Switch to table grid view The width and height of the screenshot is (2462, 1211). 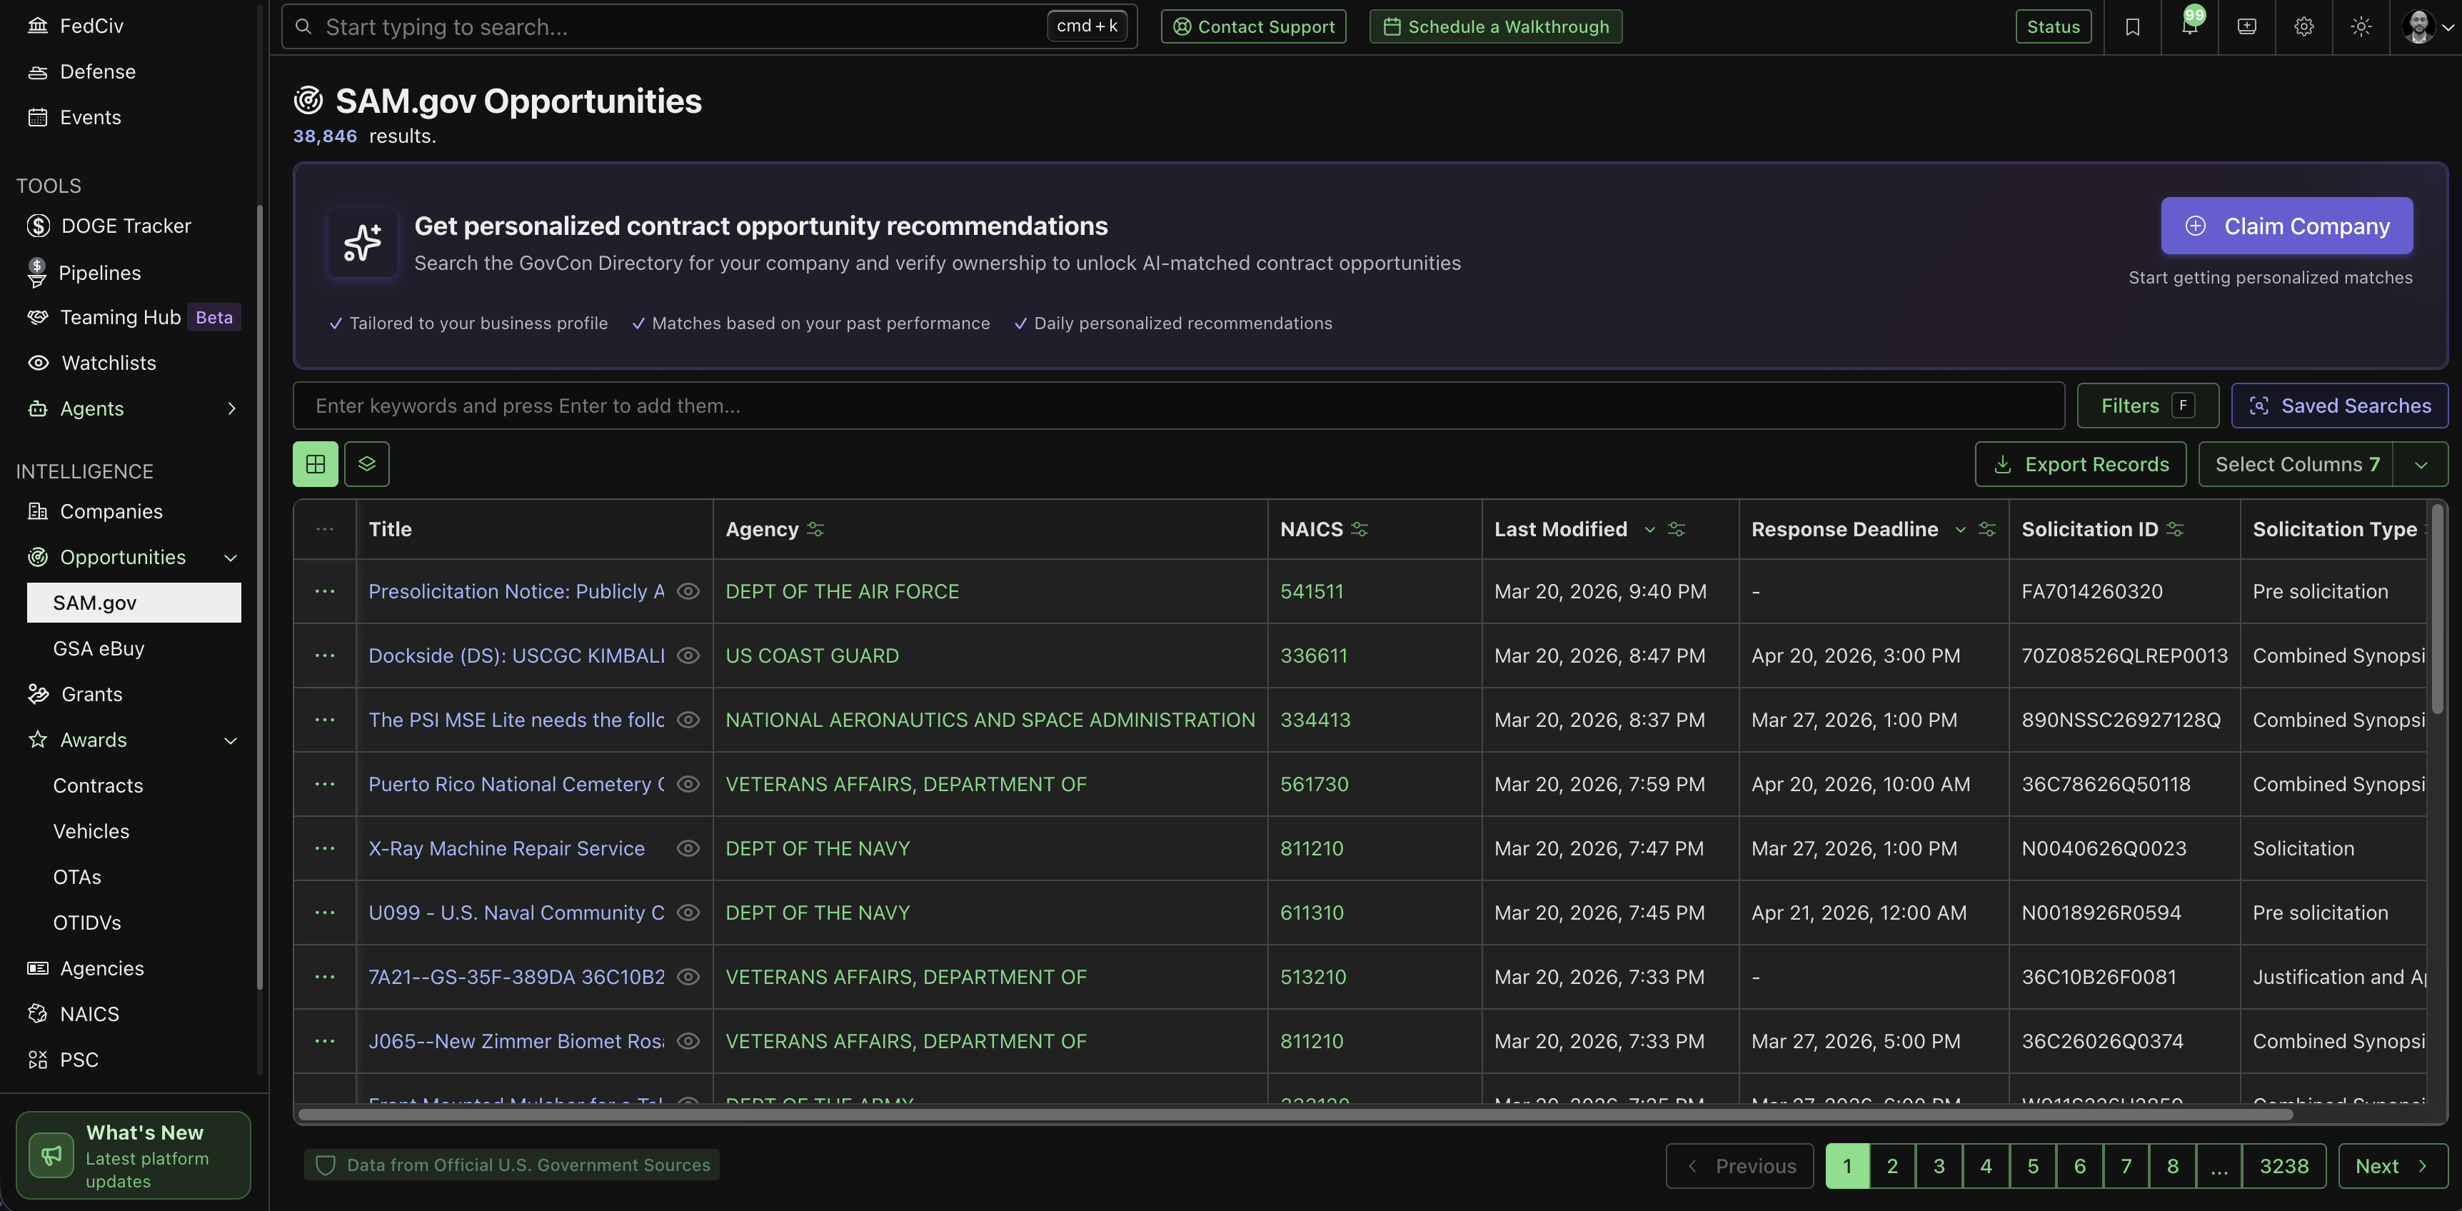(316, 465)
